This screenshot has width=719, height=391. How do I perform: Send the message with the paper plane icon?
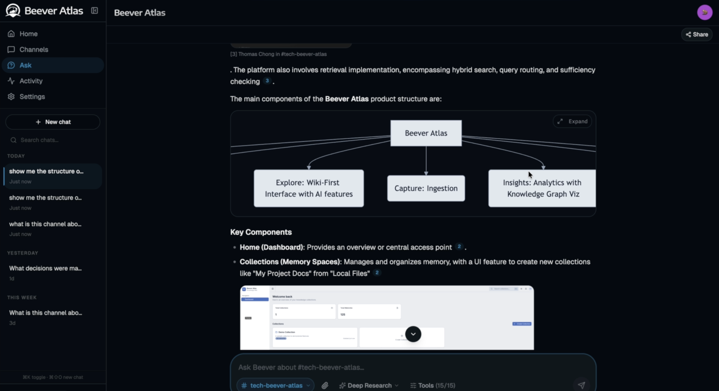pyautogui.click(x=581, y=385)
